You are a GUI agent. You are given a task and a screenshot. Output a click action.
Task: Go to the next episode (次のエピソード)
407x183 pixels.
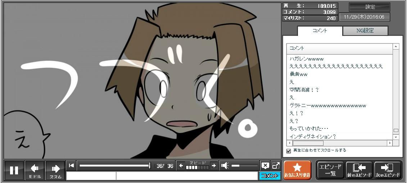pos(388,170)
